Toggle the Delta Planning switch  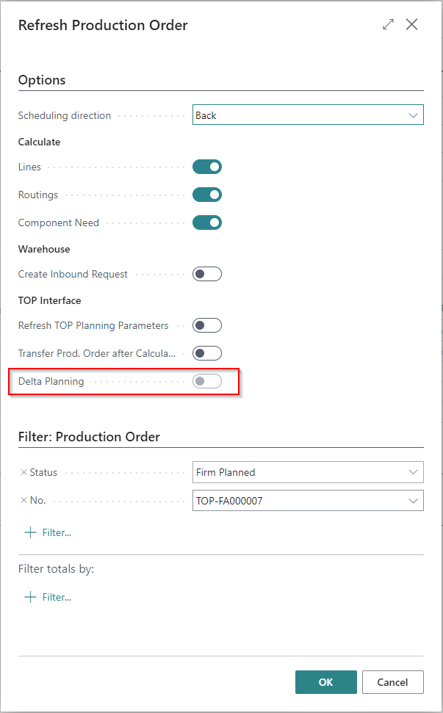(207, 381)
